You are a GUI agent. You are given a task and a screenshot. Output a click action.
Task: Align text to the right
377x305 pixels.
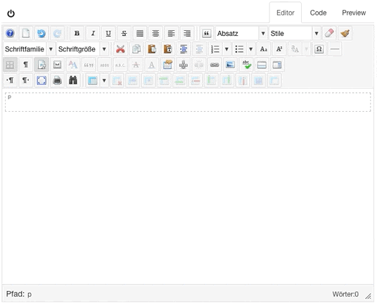coord(187,33)
